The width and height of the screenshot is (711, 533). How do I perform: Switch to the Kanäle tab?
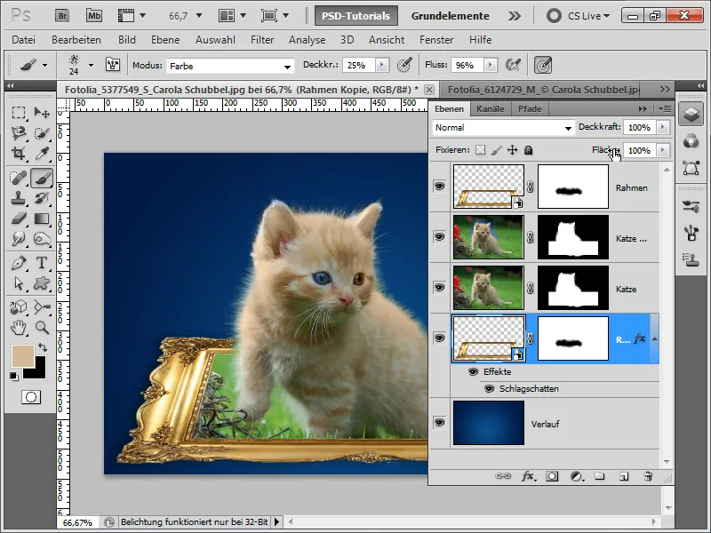coord(491,108)
